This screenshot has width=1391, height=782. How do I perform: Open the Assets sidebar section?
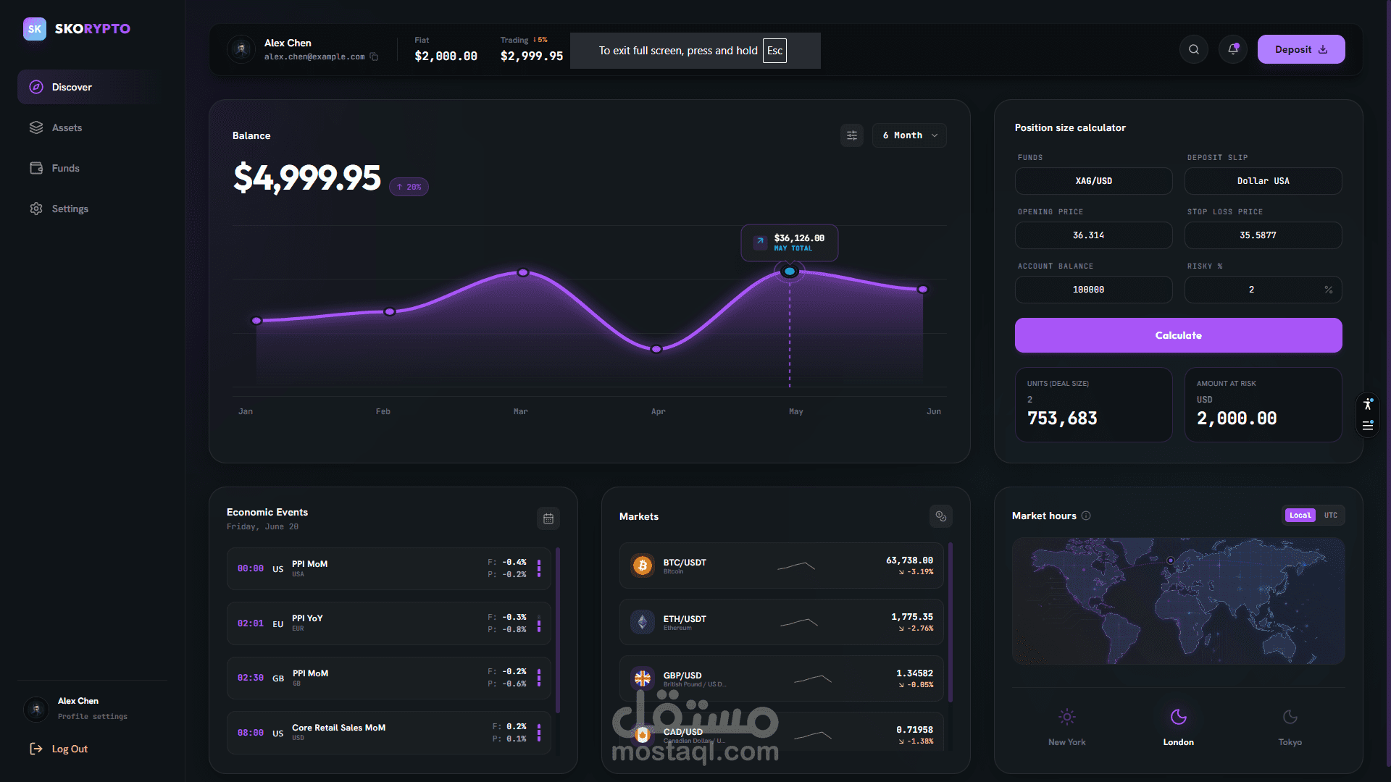(91, 127)
